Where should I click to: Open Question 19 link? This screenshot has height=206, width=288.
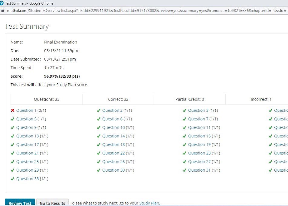coord(199,145)
